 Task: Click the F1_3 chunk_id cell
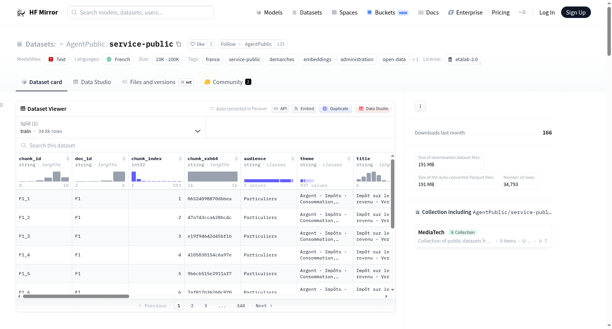tap(44, 236)
